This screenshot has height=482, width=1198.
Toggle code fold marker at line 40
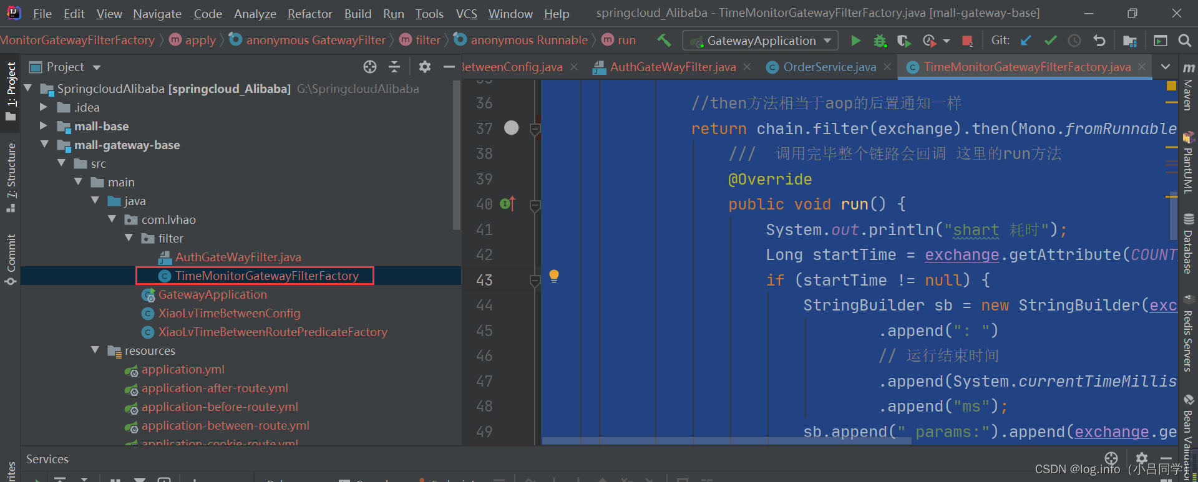(x=535, y=206)
